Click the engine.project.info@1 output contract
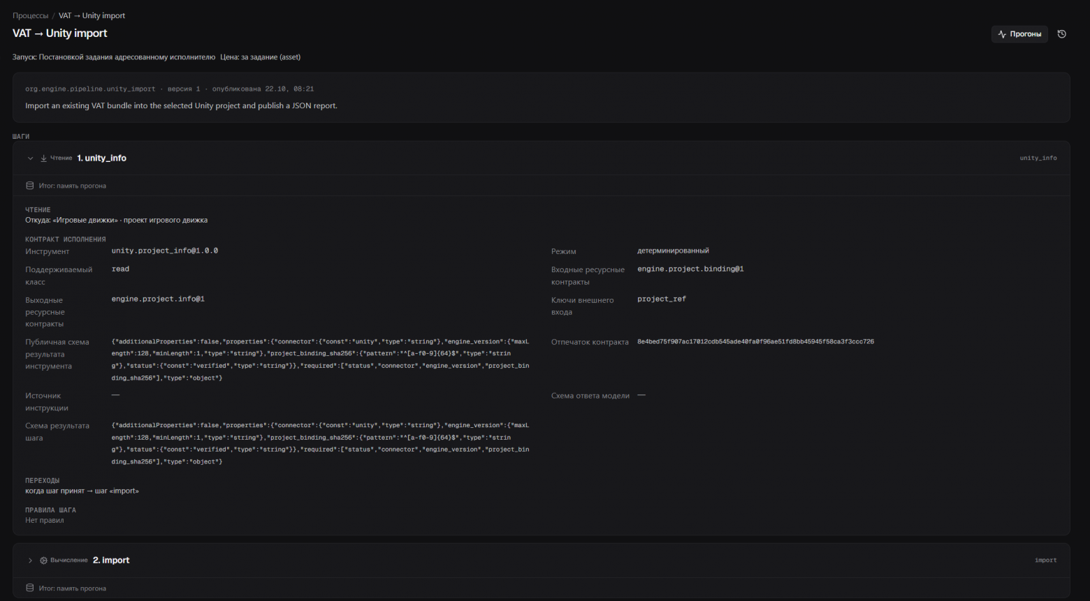1090x601 pixels. coord(158,299)
